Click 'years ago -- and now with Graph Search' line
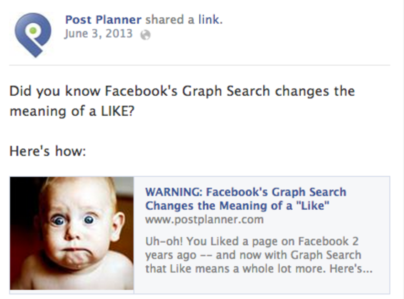The image size is (404, 299). click(x=253, y=255)
